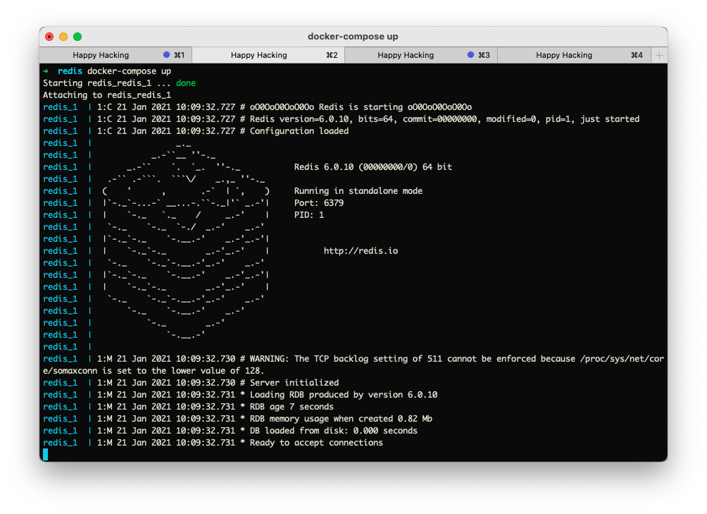Add a new tab with the plus button
This screenshot has width=707, height=514.
pyautogui.click(x=659, y=55)
